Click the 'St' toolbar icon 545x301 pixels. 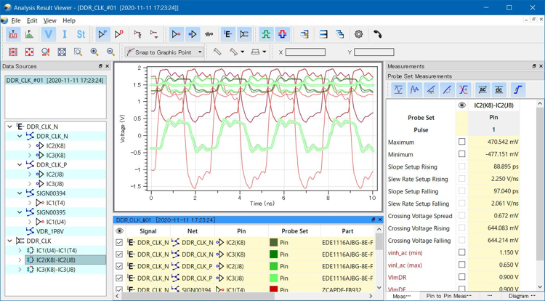pos(81,34)
